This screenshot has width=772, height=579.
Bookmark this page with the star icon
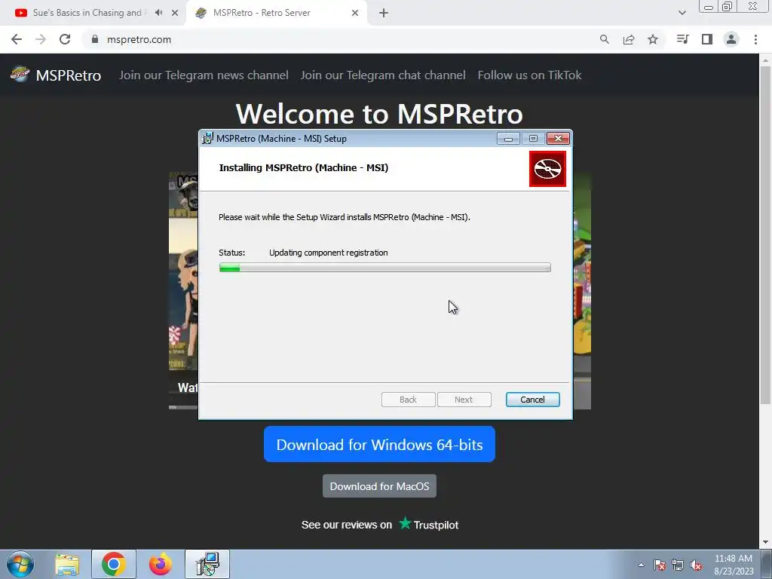click(x=653, y=39)
